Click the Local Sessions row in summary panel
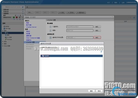The height and width of the screenshot is (98, 138). (13, 11)
